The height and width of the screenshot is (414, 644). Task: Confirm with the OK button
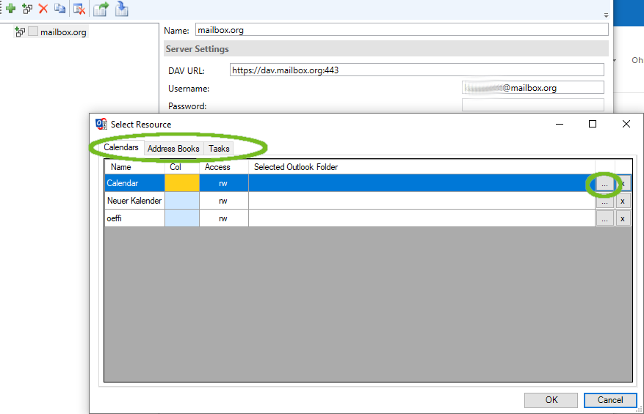pyautogui.click(x=551, y=400)
